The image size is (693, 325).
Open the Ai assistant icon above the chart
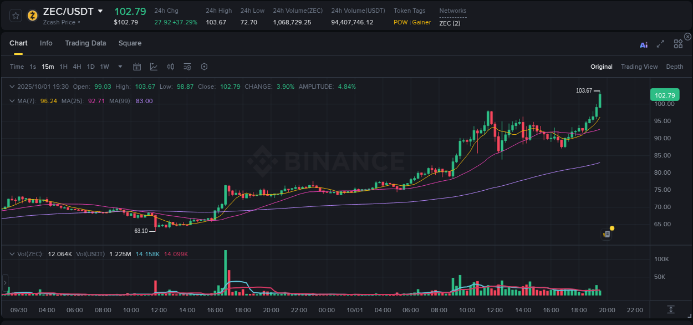(x=644, y=44)
